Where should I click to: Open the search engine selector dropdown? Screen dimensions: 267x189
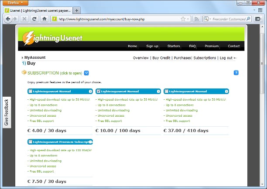pyautogui.click(x=207, y=19)
